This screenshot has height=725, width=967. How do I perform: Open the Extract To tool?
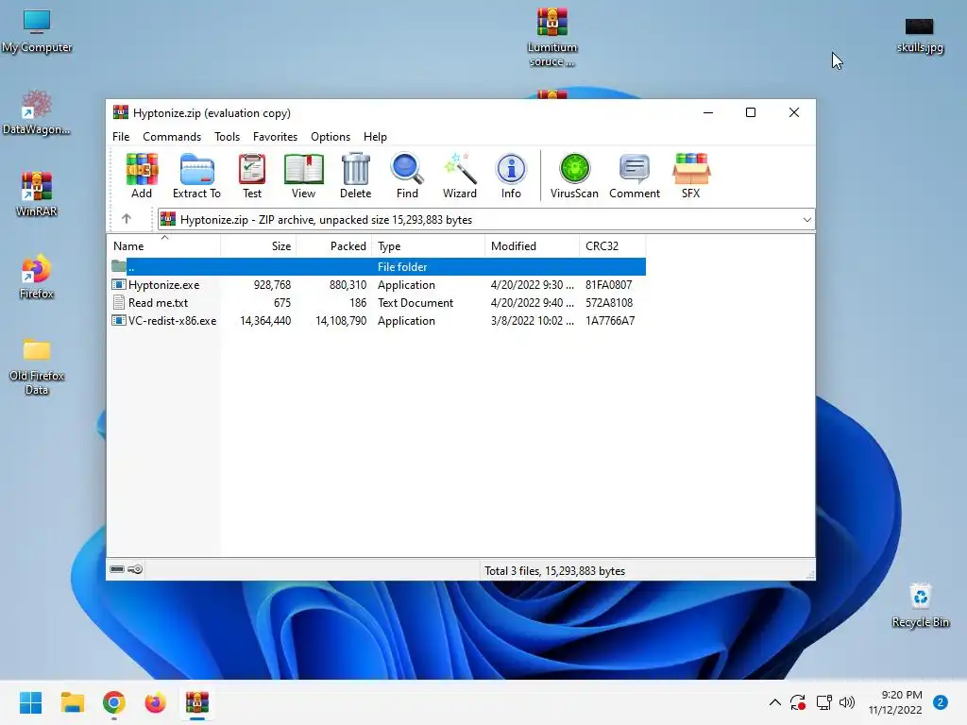[196, 176]
